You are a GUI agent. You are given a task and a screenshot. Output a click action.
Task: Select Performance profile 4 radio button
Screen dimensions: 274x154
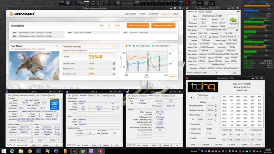pos(212,98)
